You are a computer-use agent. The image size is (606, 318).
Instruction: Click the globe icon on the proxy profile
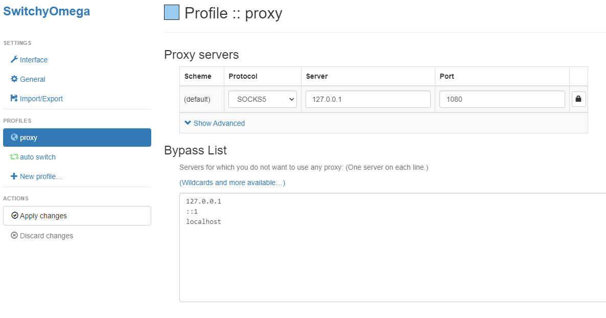15,137
